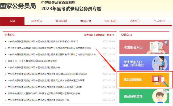
Task: Click the 面试成绩查询 interview score banner
Action: pos(144,96)
